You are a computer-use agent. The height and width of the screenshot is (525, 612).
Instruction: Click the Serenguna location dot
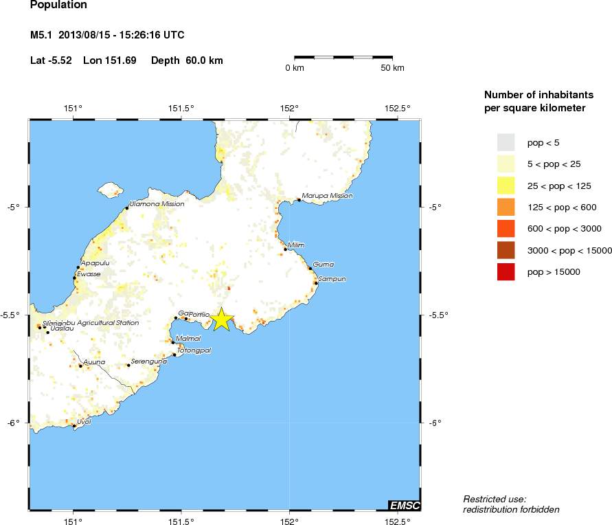tap(128, 365)
